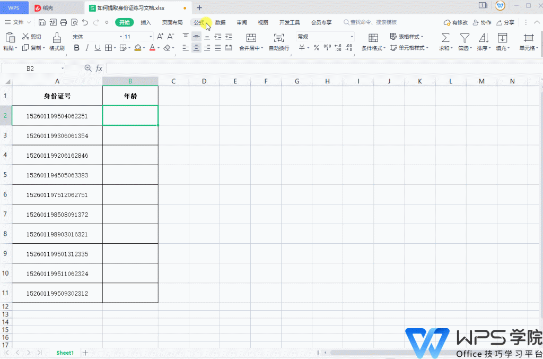The image size is (543, 359).
Task: Toggle Italic formatting
Action: (x=87, y=48)
